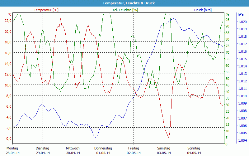Image resolution: width=249 pixels, height=156 pixels.
Task: Click the '12,0' temperature axis value
Action: [8, 74]
